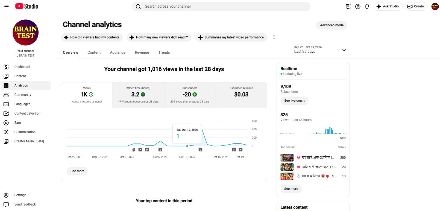
Task: Open top video thumbnail with 280 views
Action: point(287,158)
